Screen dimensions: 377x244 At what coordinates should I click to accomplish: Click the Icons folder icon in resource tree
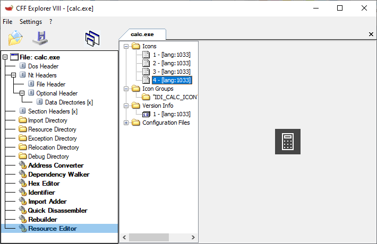(x=136, y=46)
